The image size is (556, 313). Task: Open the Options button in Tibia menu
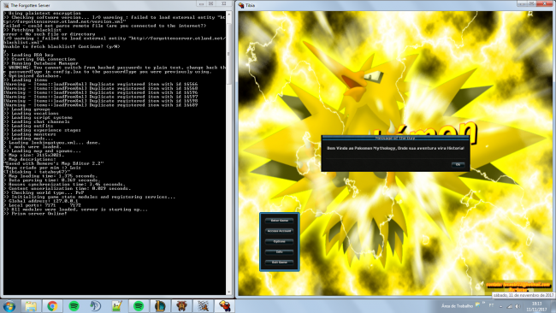[x=280, y=241]
